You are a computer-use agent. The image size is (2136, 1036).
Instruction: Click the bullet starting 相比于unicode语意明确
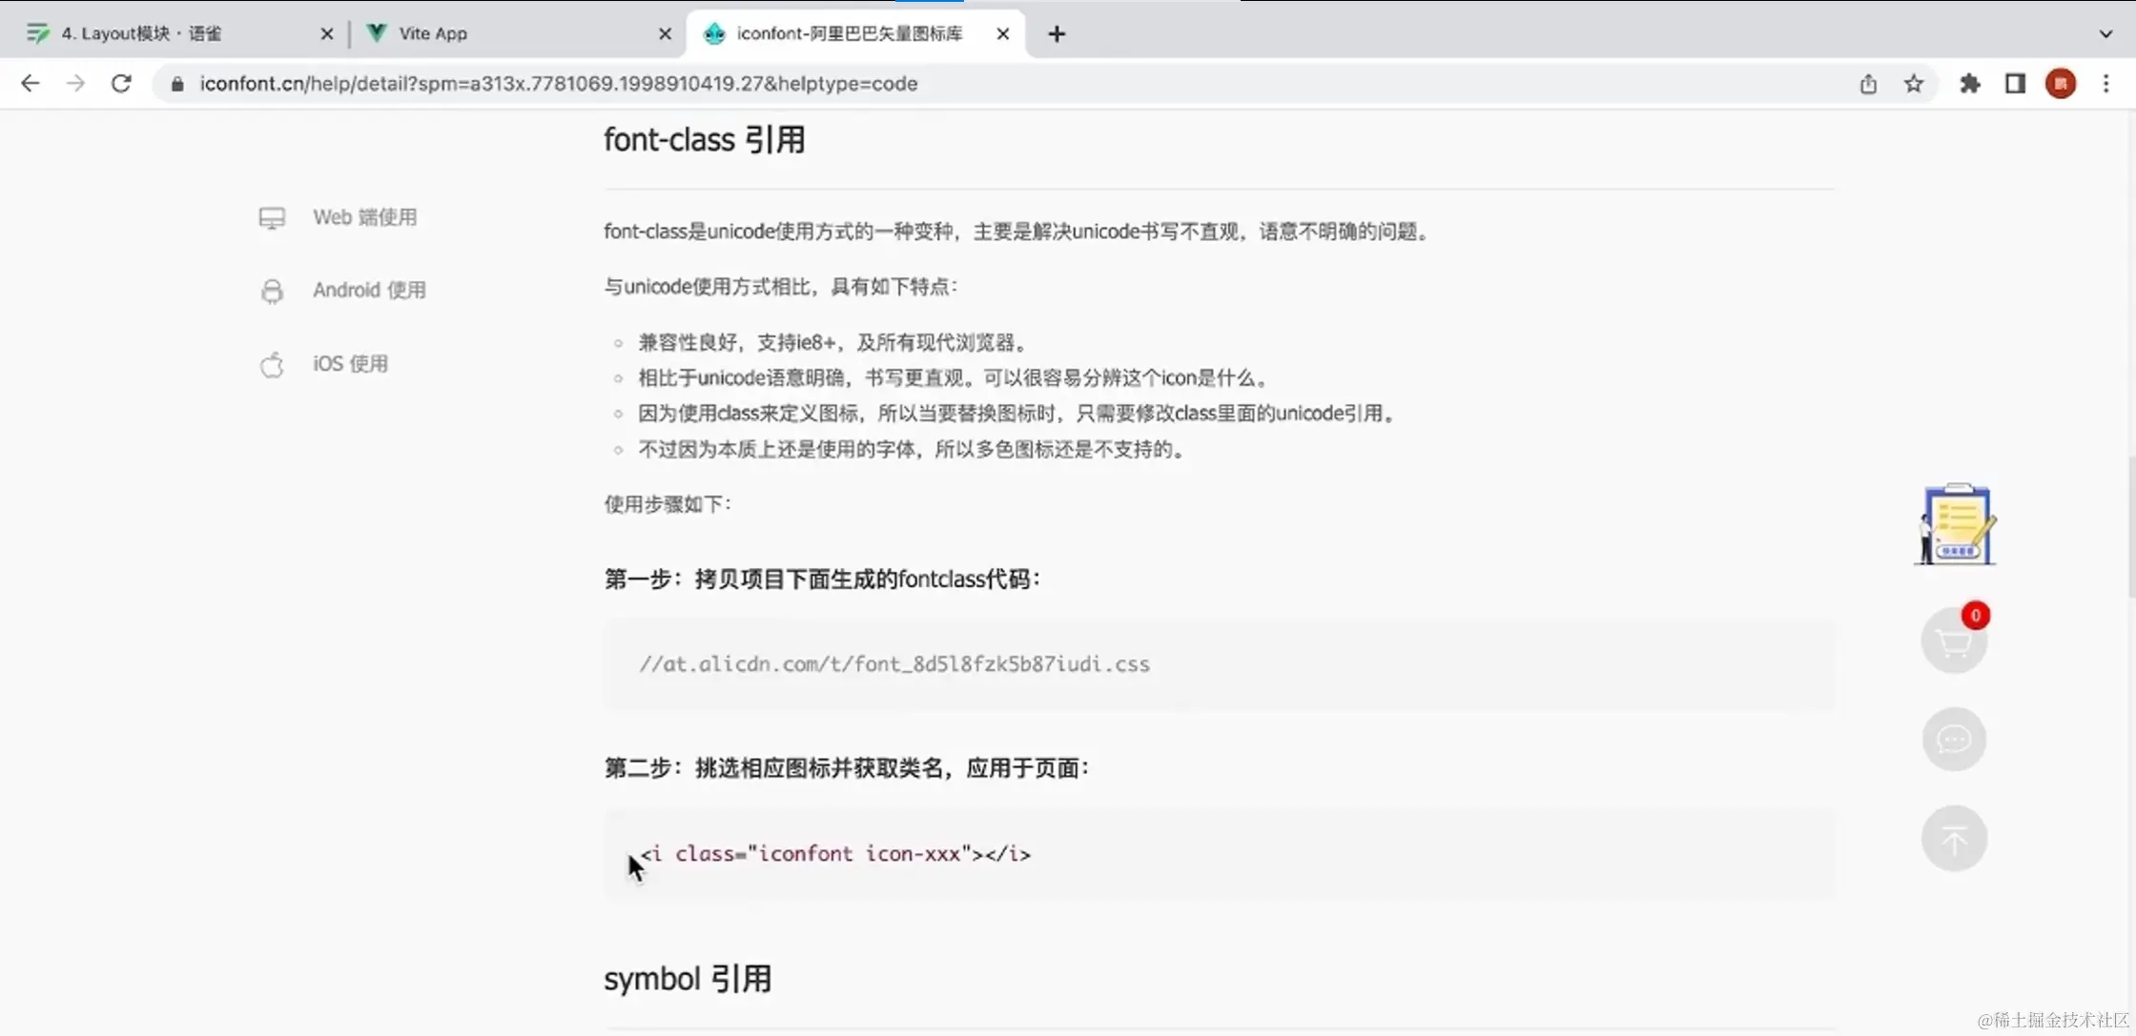(955, 378)
